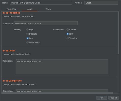Set severity to Information
Screen dimensions: 121x101
click(x=27, y=42)
